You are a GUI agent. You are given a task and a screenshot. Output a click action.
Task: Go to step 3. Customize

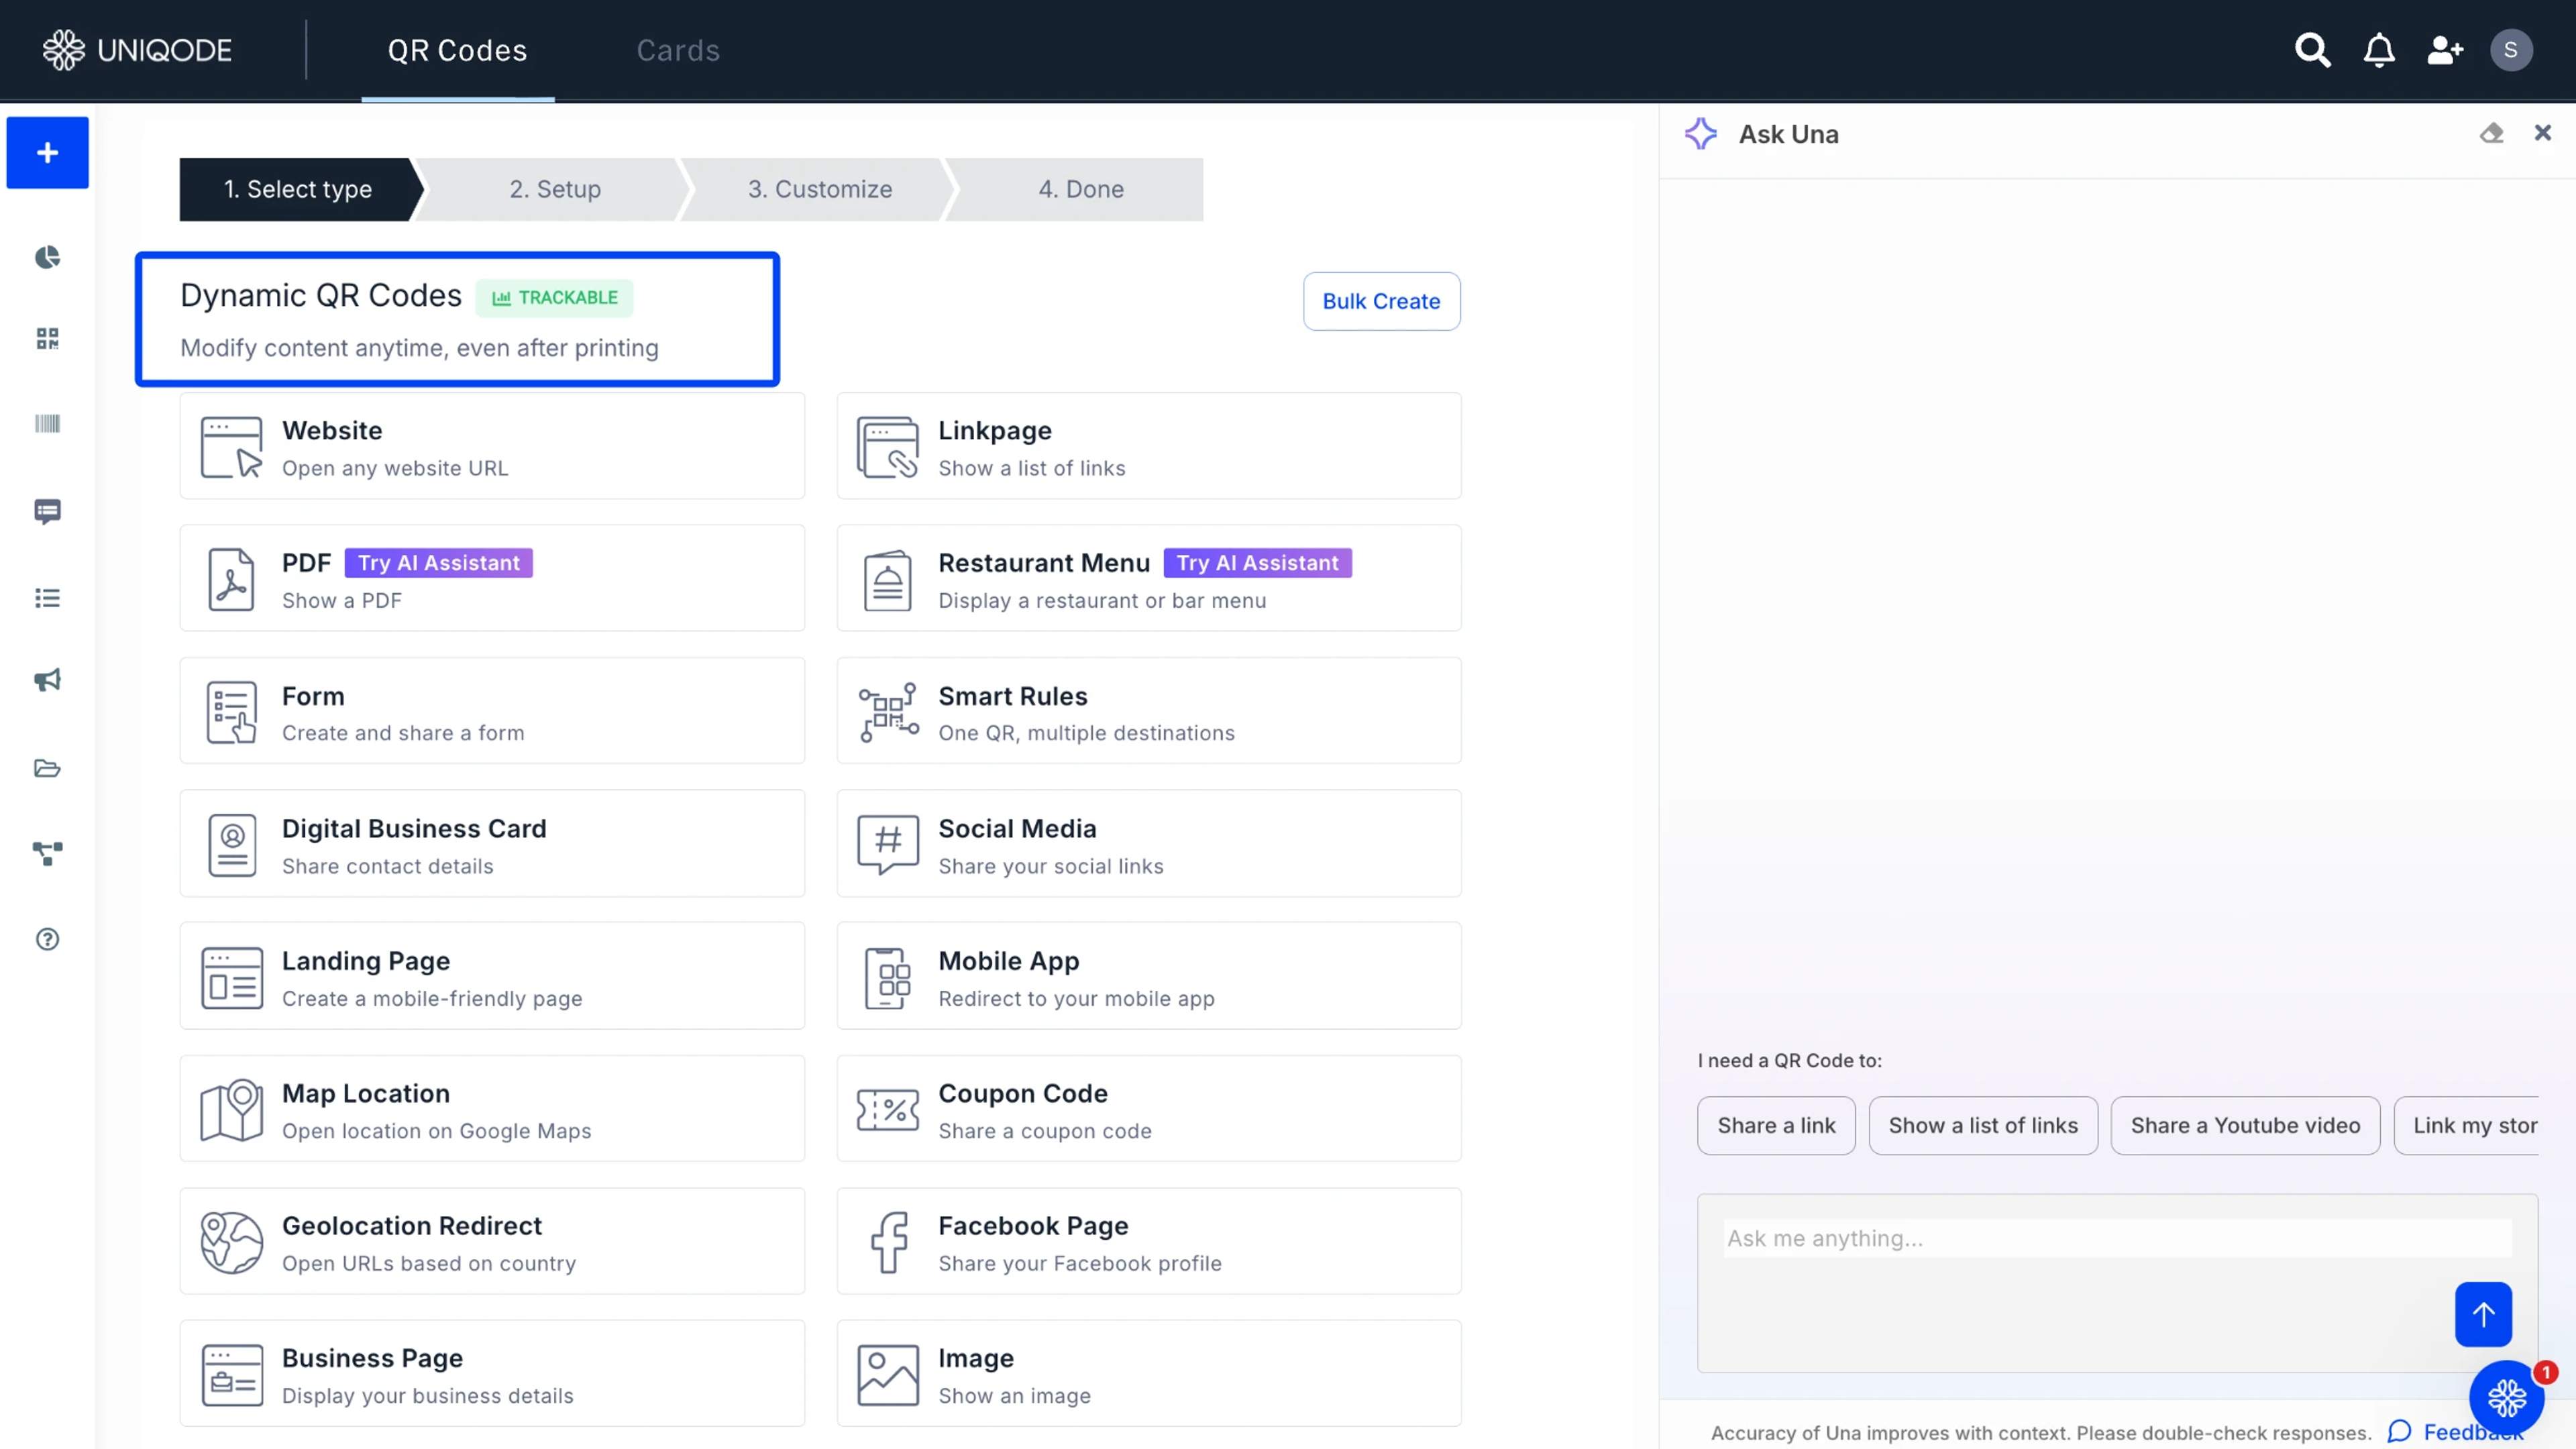click(820, 189)
